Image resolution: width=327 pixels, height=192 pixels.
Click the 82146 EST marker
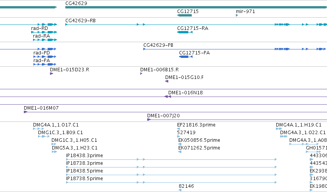180,190
